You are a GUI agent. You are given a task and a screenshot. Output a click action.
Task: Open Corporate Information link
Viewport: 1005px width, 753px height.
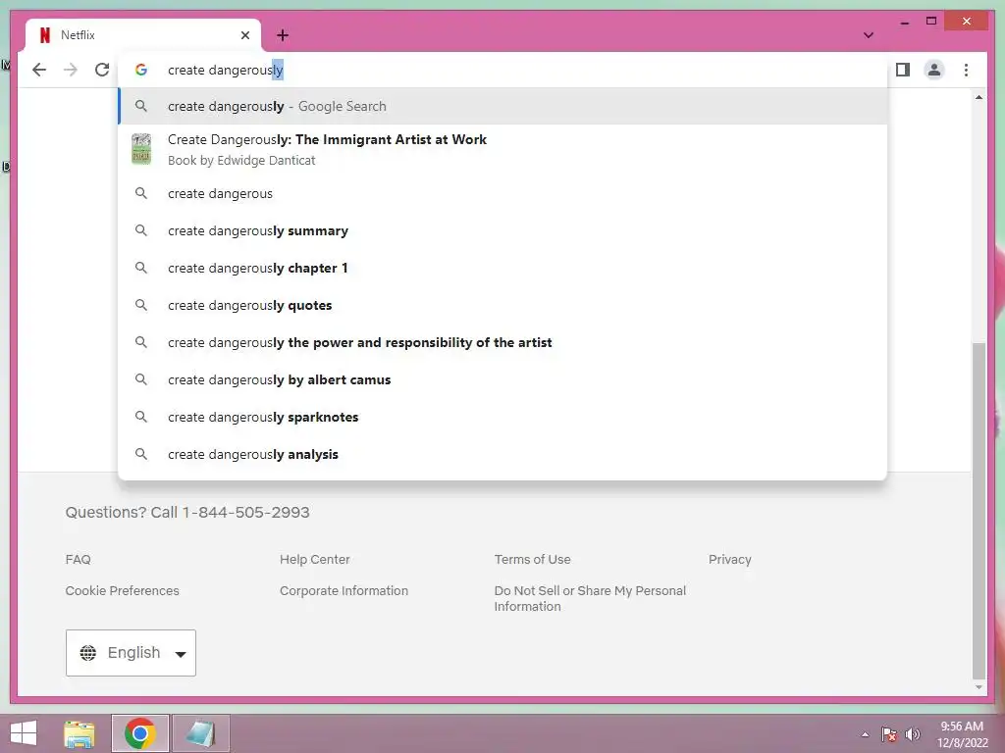pyautogui.click(x=344, y=590)
